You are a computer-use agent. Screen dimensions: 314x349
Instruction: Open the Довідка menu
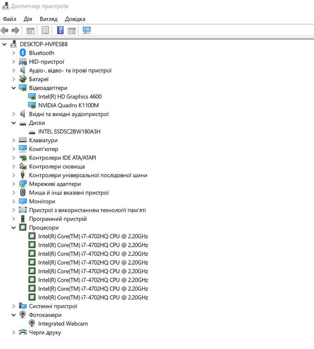[x=75, y=19]
